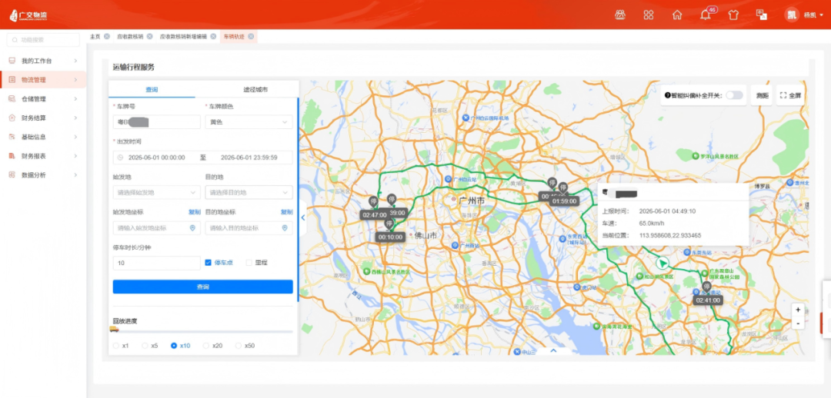Toggle the 智能纠偏补全开关 switch
The image size is (831, 398).
click(734, 95)
